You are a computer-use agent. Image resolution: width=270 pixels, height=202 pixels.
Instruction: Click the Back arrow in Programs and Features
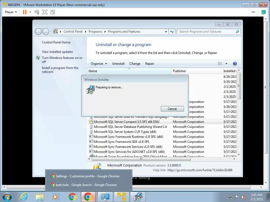pyautogui.click(x=38, y=32)
